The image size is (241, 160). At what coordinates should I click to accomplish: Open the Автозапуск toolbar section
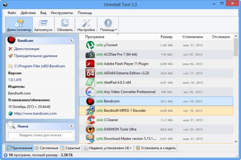coord(43,25)
